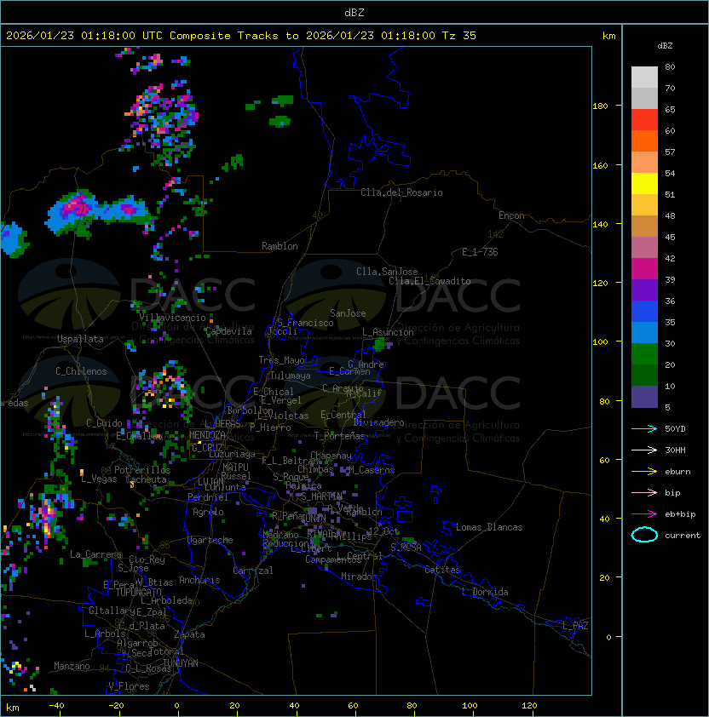
Task: Click the cyan current ellipse symbol
Action: [x=644, y=535]
